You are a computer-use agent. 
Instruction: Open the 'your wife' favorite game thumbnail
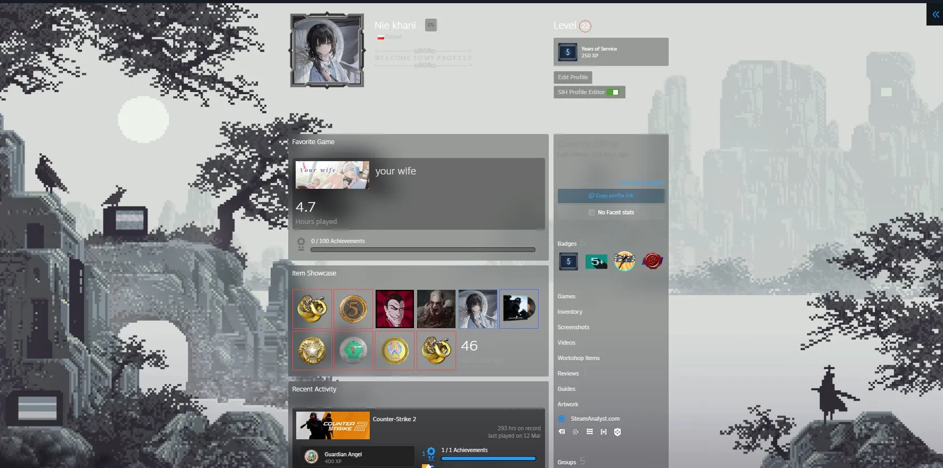click(x=332, y=175)
